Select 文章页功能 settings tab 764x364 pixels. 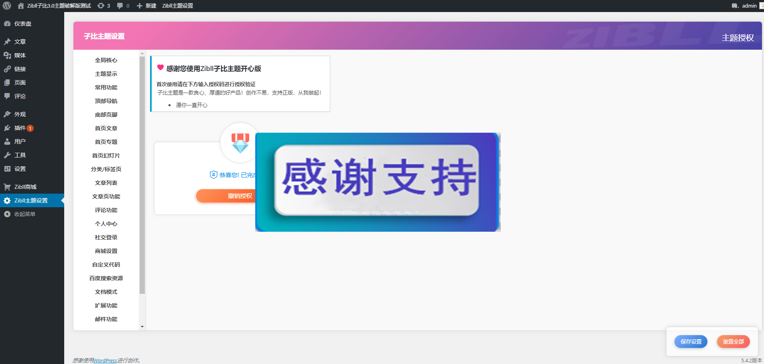(106, 196)
